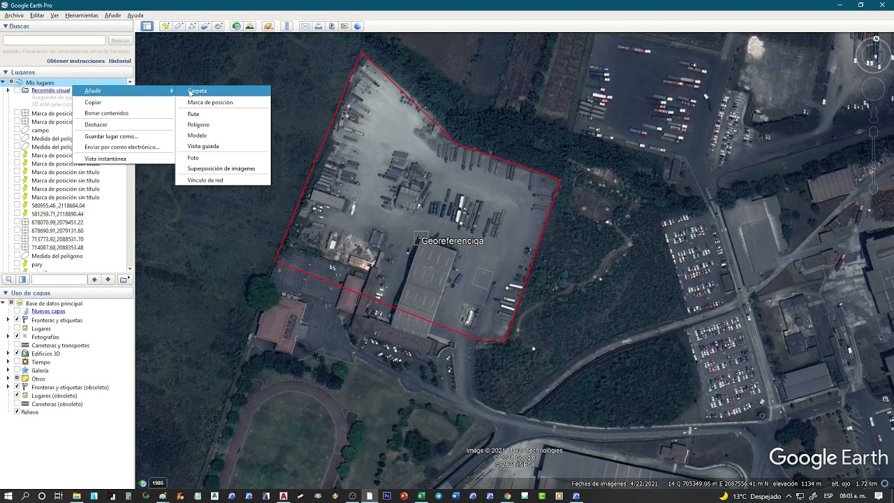Screen dimensions: 894x503
Task: Open PowerPoint from the taskbar
Action: point(404,496)
